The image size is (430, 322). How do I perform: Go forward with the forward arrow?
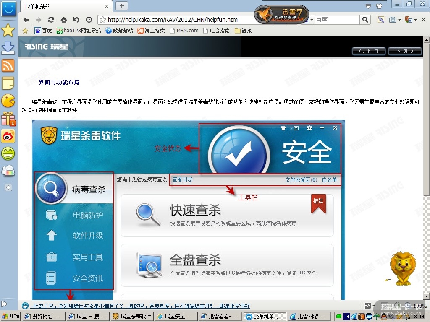click(x=38, y=20)
